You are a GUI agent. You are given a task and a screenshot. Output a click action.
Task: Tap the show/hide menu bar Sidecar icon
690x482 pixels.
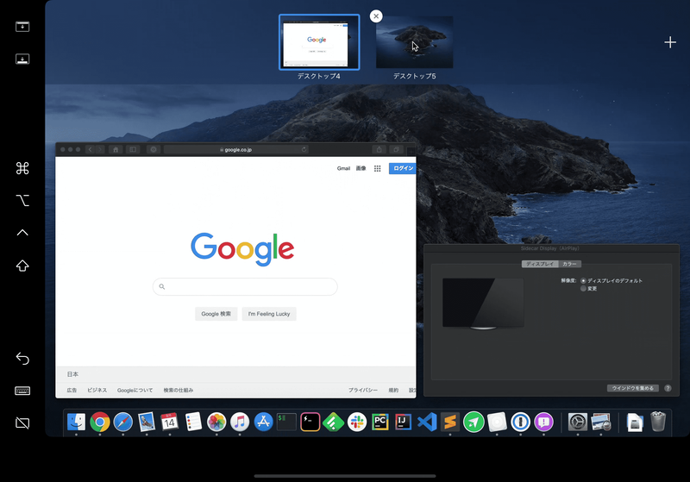coord(22,27)
